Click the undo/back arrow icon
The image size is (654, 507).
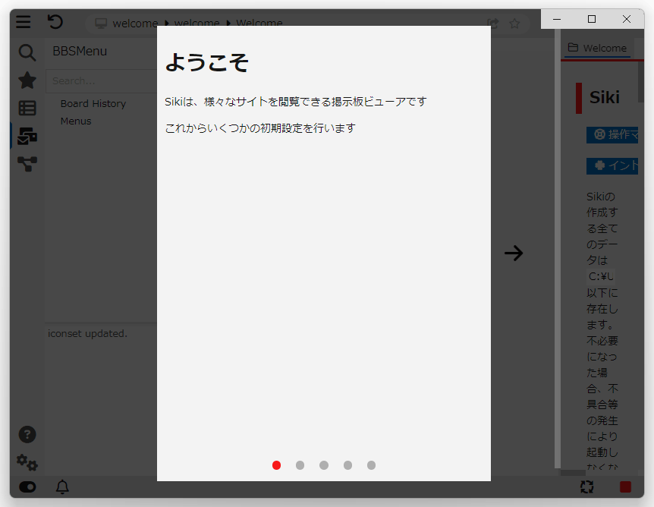point(55,22)
